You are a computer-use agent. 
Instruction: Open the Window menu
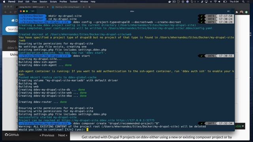[84, 2]
